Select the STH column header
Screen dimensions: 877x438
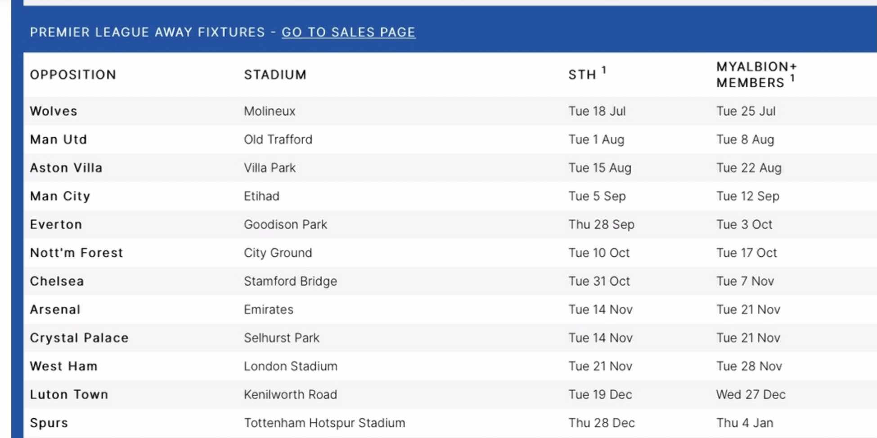587,74
